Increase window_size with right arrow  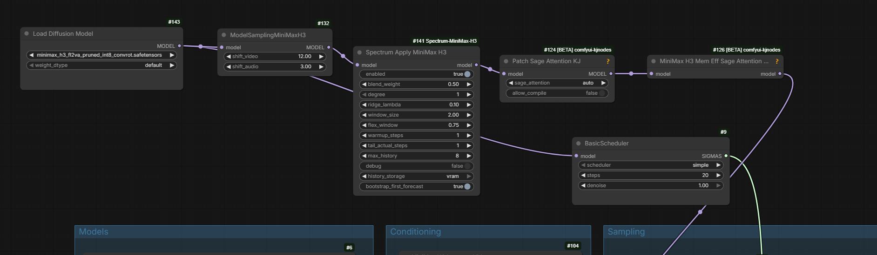coord(469,115)
